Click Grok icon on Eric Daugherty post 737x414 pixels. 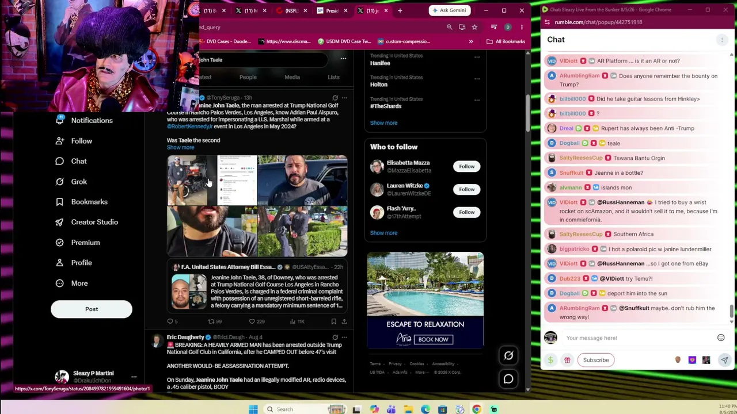click(335, 338)
